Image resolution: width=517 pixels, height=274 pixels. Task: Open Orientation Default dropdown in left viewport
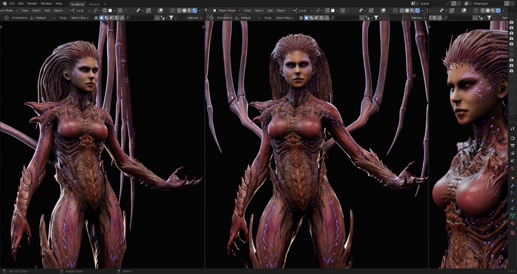[x=43, y=18]
